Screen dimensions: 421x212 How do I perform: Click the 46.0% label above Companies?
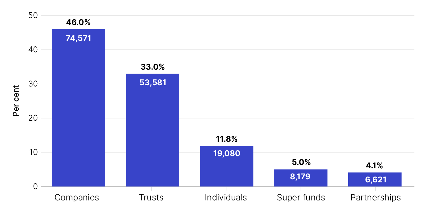click(x=78, y=23)
